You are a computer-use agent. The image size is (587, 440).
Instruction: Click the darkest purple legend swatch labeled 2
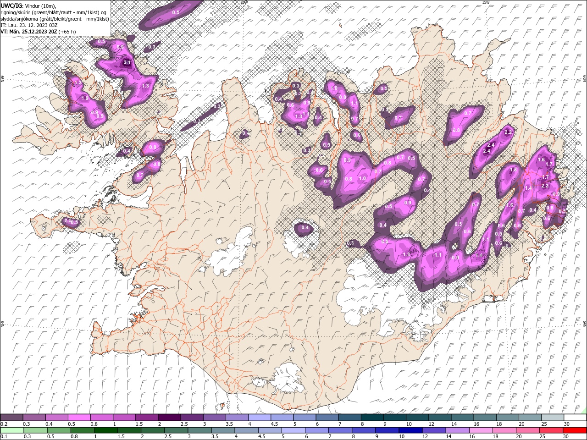169,418
